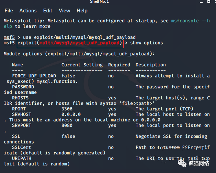Click the RHOSTS option name
The height and width of the screenshot is (173, 216).
[20, 98]
